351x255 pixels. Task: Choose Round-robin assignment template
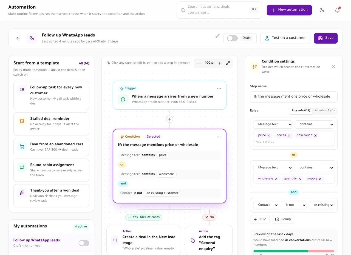[51, 170]
